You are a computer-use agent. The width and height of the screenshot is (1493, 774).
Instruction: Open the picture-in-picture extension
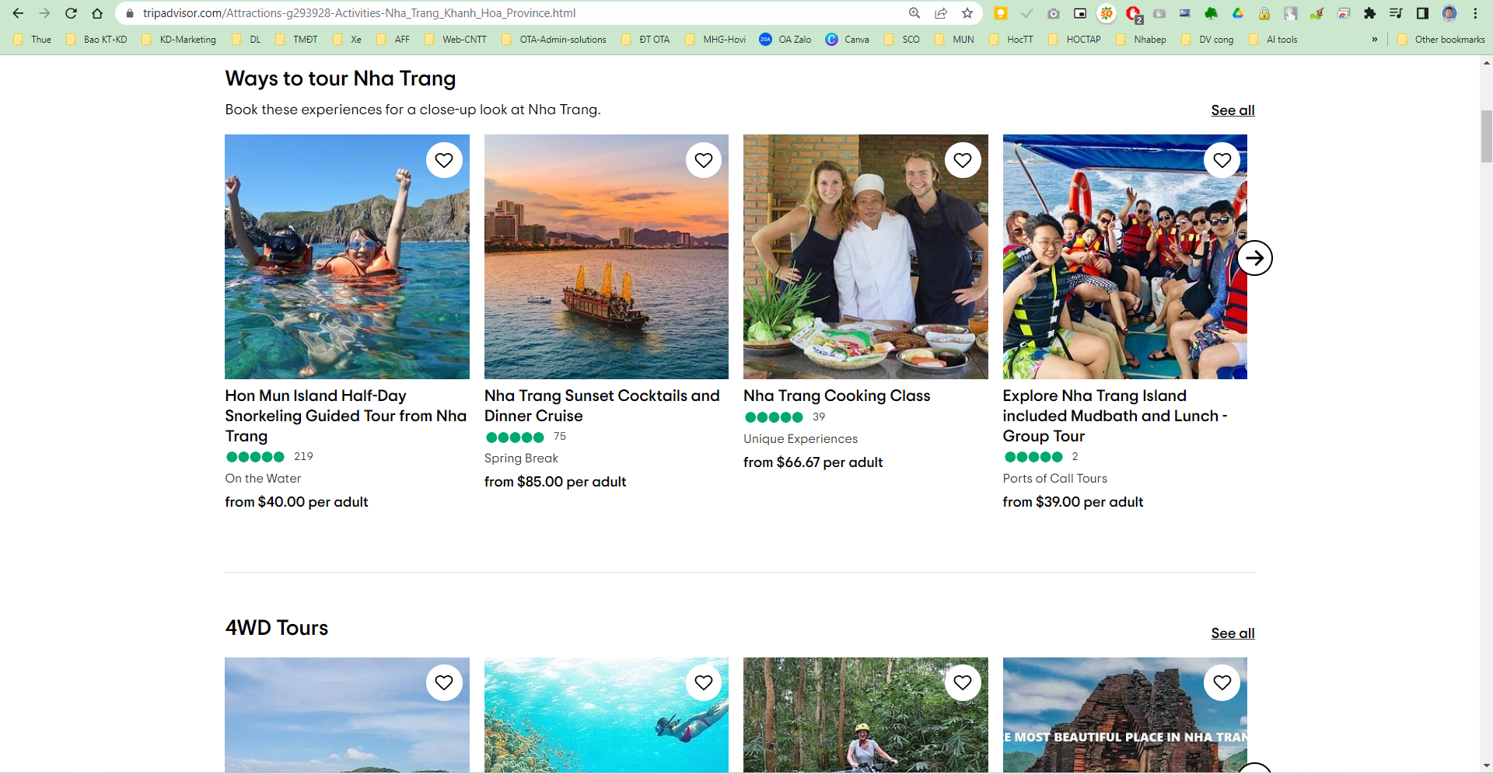click(x=1080, y=13)
